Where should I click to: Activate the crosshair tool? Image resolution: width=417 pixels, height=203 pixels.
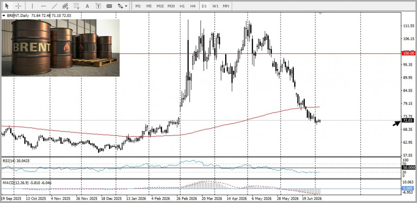(18, 6)
